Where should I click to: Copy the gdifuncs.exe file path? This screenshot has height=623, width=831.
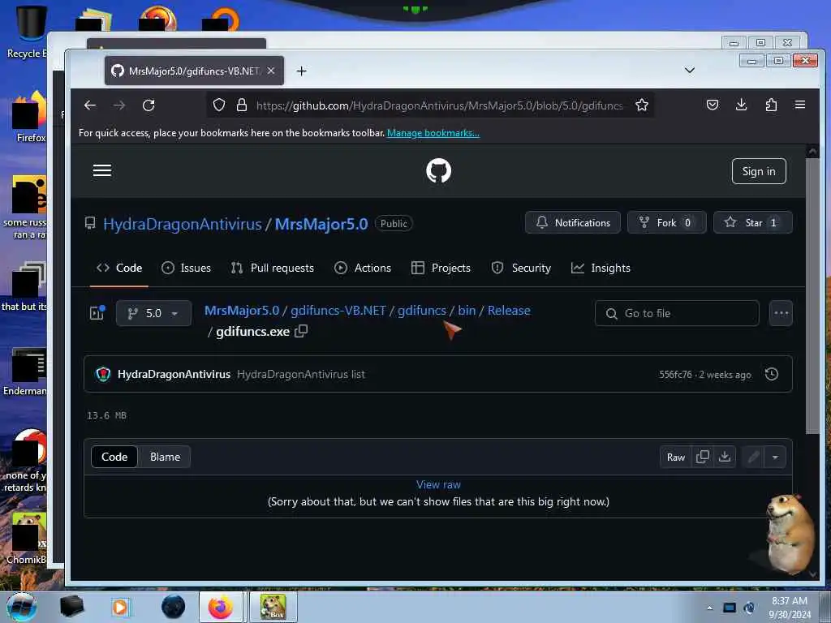301,331
